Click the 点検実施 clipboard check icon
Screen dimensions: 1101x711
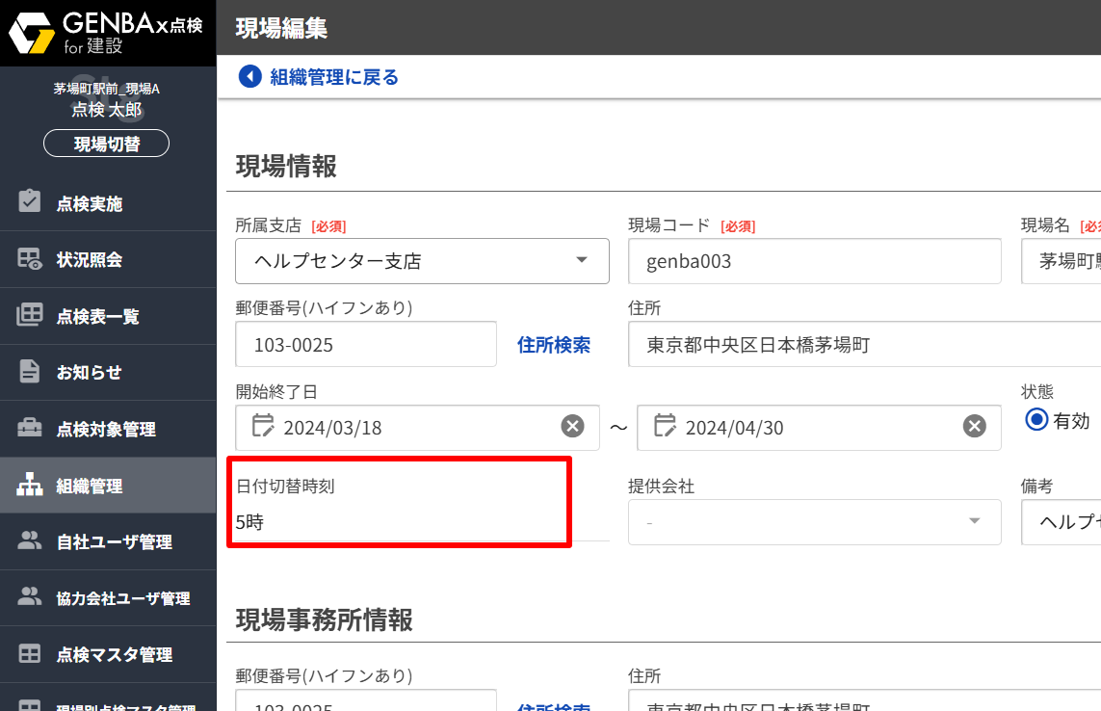[30, 201]
